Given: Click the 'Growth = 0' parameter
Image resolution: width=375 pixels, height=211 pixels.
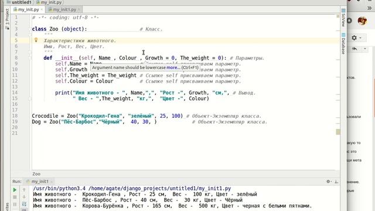Looking at the screenshot, I should (x=160, y=58).
